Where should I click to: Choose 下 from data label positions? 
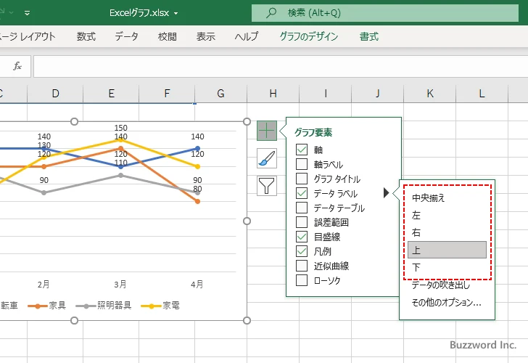click(416, 267)
